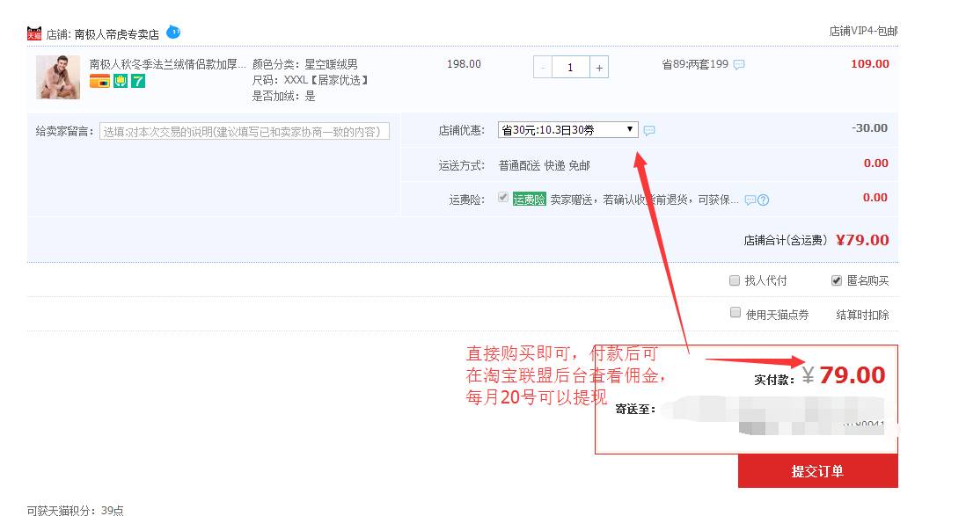Click the blue Wangwang chat icon
This screenshot has width=966, height=516.
[x=173, y=33]
